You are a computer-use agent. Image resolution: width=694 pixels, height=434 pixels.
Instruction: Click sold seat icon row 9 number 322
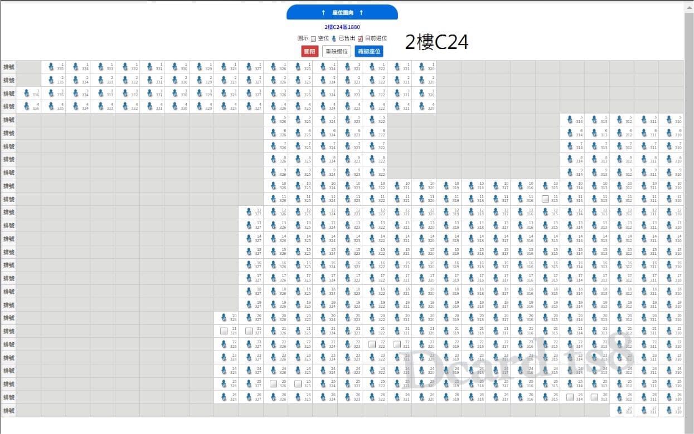372,172
